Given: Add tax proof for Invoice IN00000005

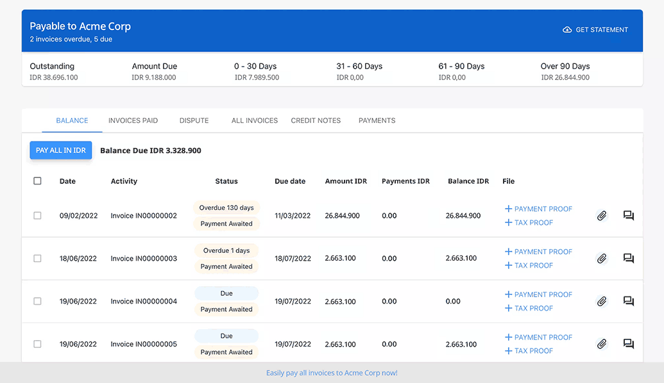Looking at the screenshot, I should [529, 350].
